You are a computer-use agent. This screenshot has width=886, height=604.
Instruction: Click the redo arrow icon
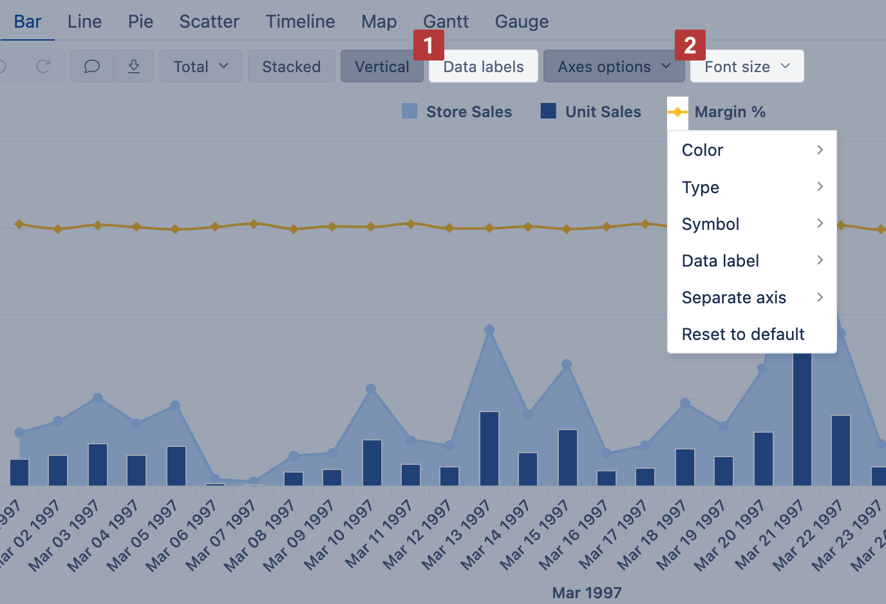coord(43,66)
